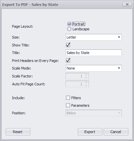This screenshot has width=134, height=141.
Task: Click the Title field containing Sales by State
Action: click(94, 53)
